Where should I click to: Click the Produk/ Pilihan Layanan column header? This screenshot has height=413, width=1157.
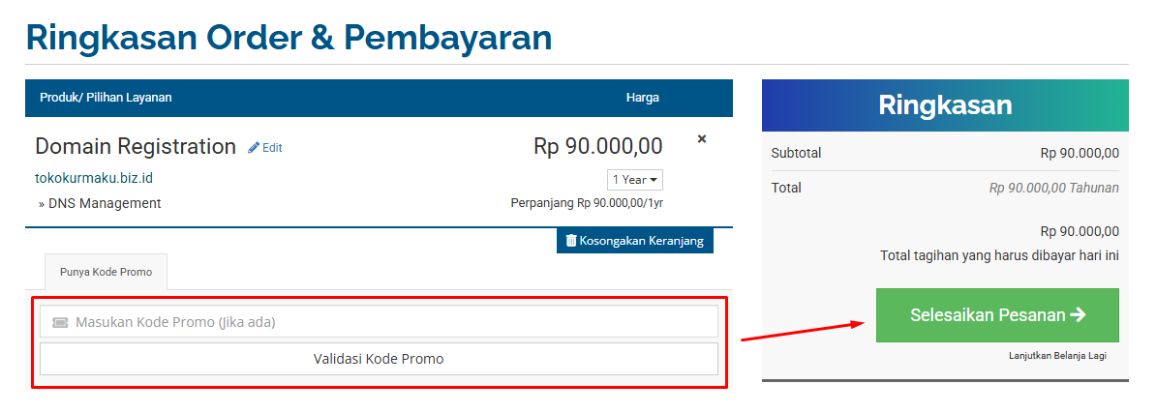106,98
